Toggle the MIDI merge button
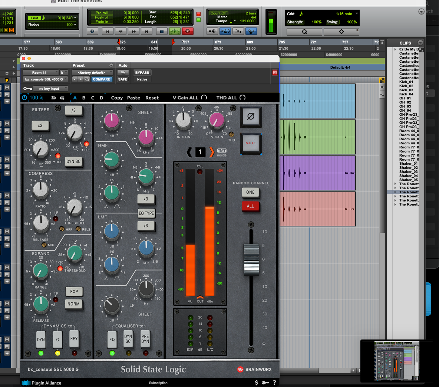Image resolution: width=439 pixels, height=387 pixels. point(238,31)
